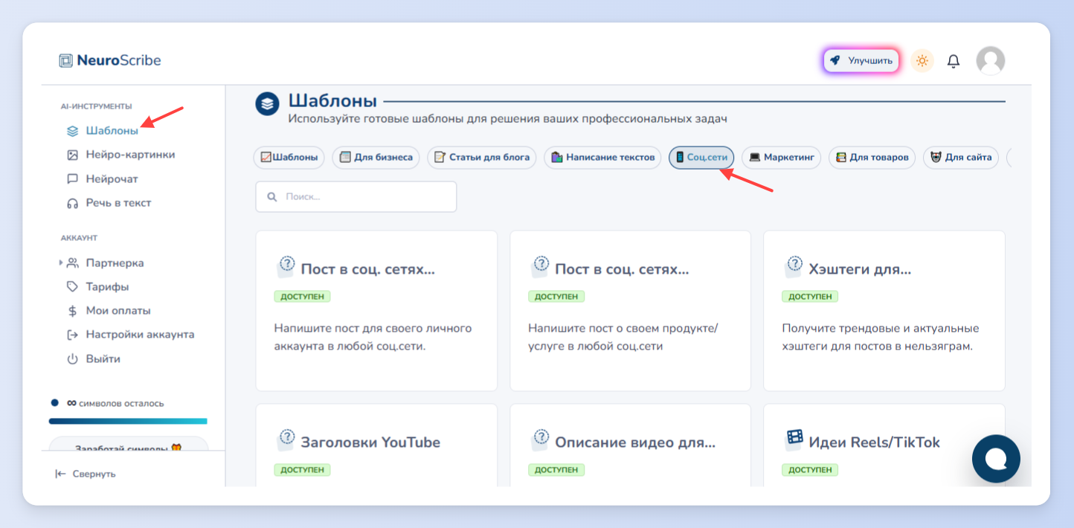Select the Статьи для блога chip
1074x528 pixels.
coord(482,157)
